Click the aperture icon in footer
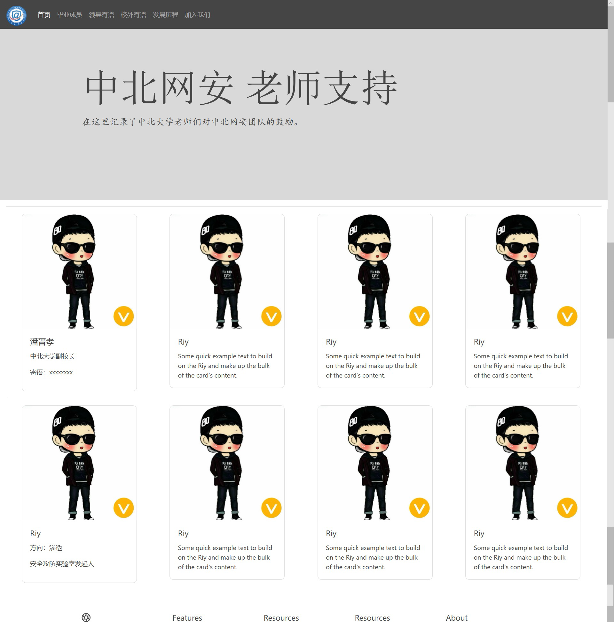The image size is (614, 622). 86,617
